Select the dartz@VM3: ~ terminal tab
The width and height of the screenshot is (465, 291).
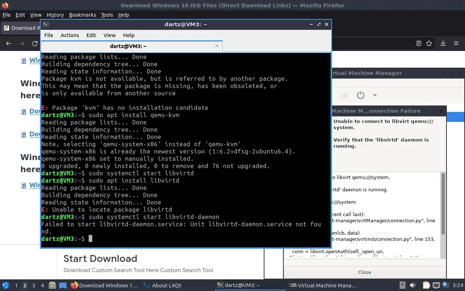[x=132, y=46]
